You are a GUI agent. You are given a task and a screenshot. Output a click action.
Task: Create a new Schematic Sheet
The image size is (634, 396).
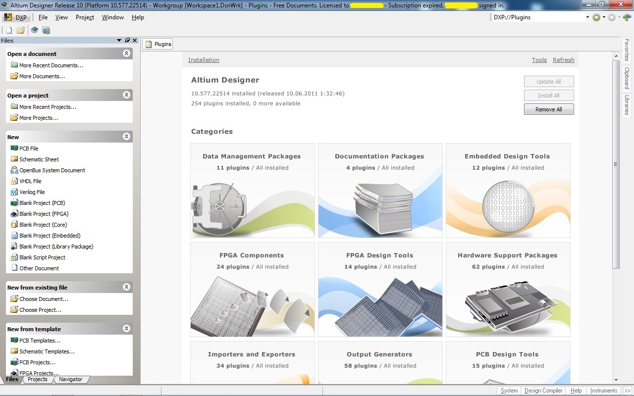point(39,159)
